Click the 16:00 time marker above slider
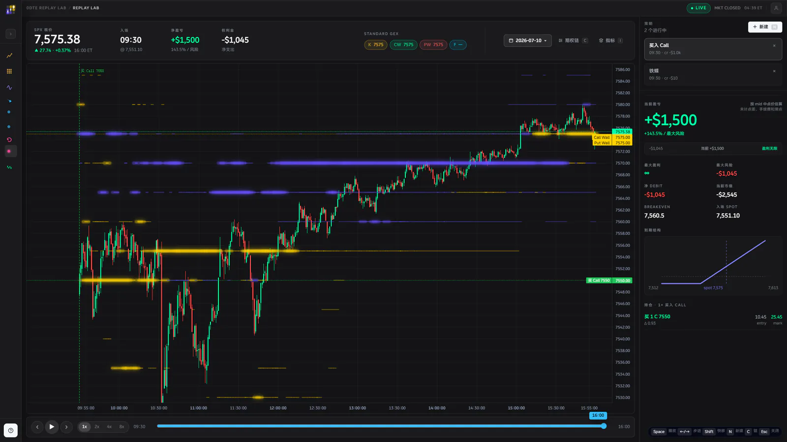787x442 pixels. pyautogui.click(x=598, y=415)
